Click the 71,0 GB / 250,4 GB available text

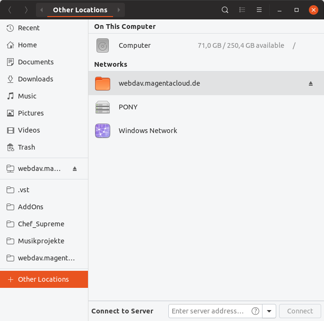coord(241,45)
